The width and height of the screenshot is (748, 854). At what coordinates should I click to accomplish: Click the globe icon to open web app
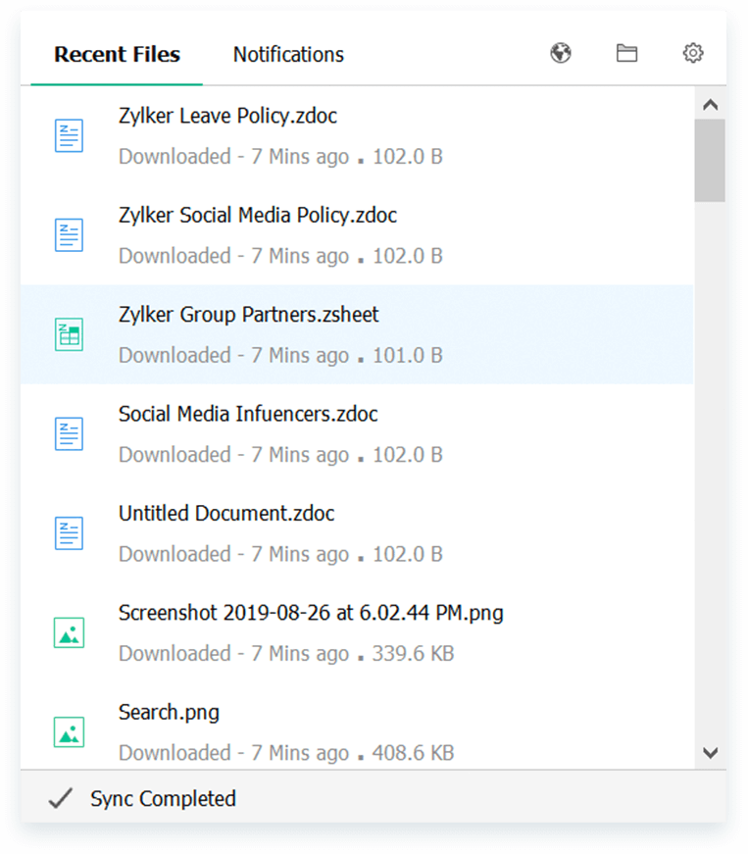tap(561, 54)
